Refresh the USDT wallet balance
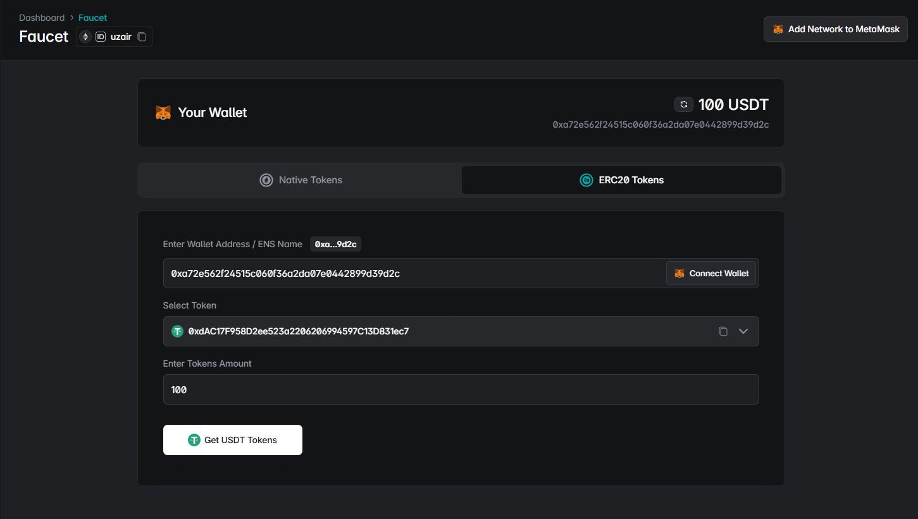Image resolution: width=918 pixels, height=519 pixels. [683, 104]
